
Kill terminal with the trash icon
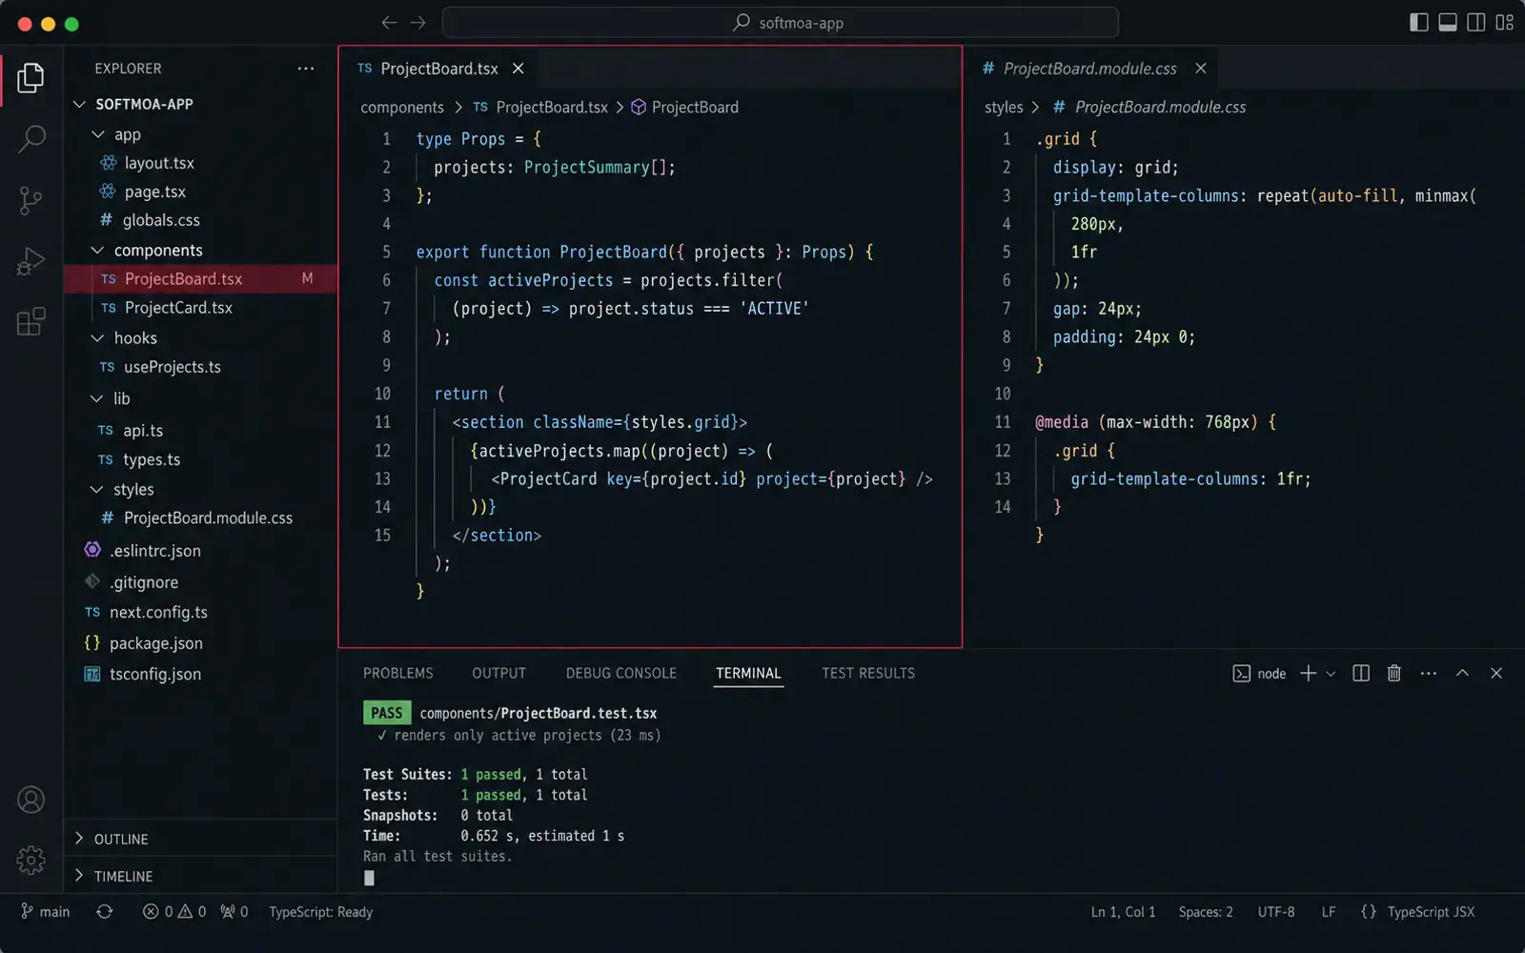pyautogui.click(x=1393, y=674)
